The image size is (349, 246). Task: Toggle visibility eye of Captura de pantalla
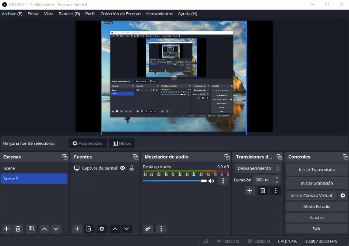[x=123, y=168]
